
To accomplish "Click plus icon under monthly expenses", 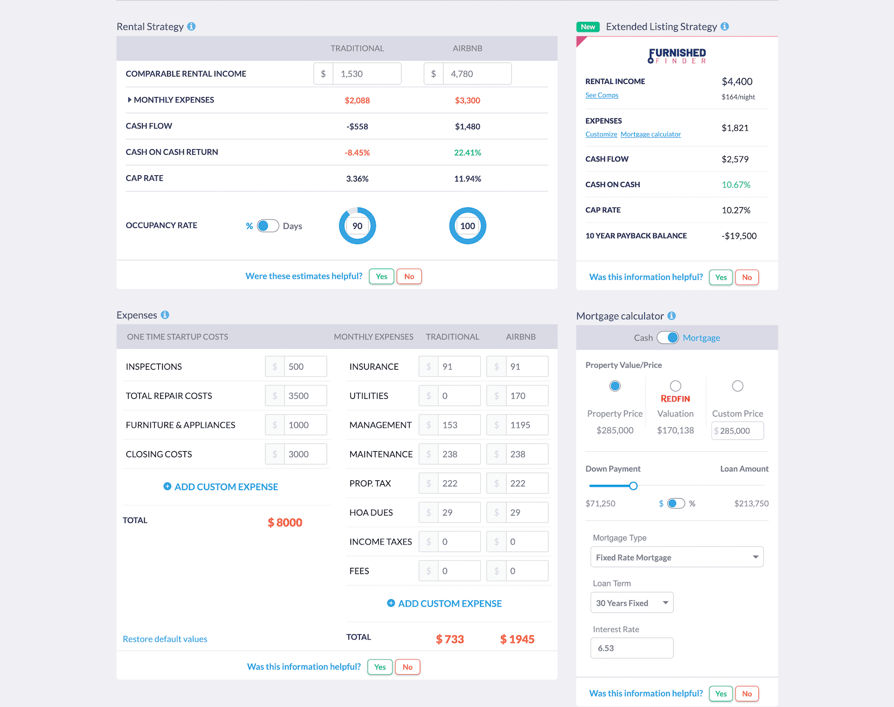I will pos(391,603).
